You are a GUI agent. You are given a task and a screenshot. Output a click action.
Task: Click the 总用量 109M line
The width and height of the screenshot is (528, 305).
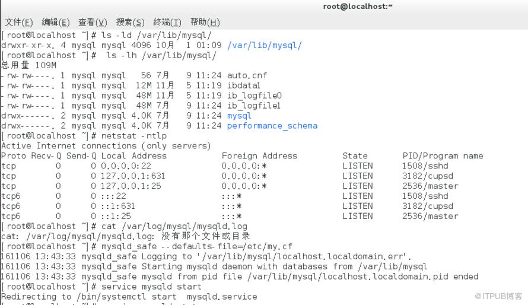[x=28, y=65]
